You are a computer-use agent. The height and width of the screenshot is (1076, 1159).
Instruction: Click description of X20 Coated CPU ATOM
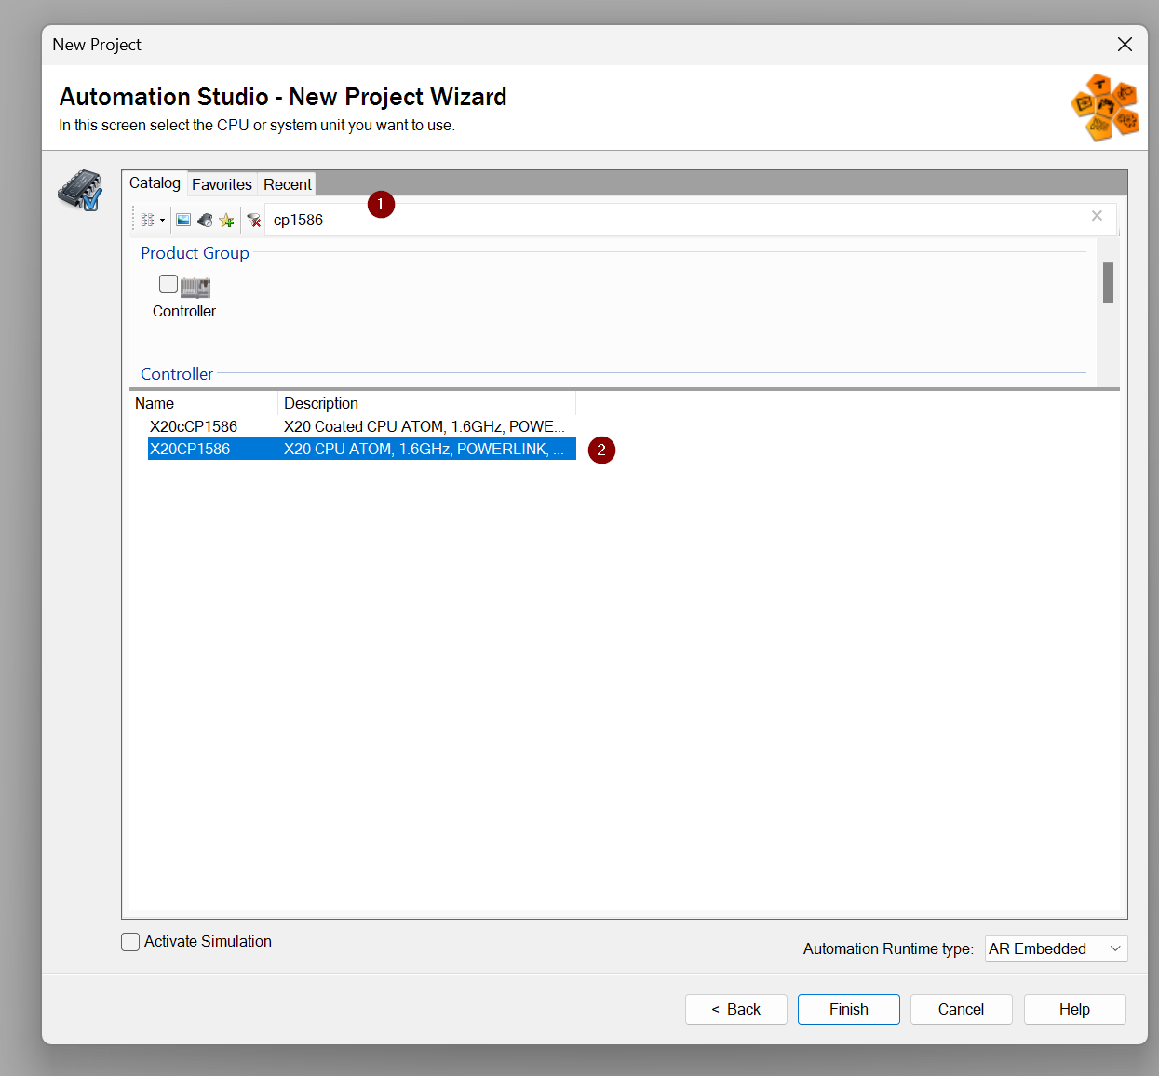(x=425, y=426)
